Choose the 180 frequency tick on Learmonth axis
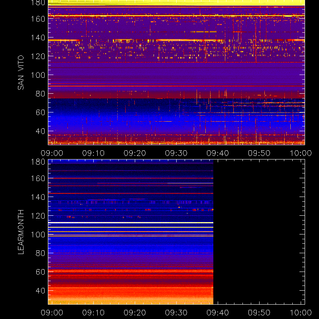The image size is (319, 319). pos(38,162)
